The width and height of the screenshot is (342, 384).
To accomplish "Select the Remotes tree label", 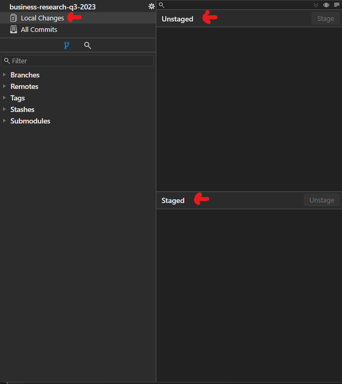I will (x=24, y=86).
